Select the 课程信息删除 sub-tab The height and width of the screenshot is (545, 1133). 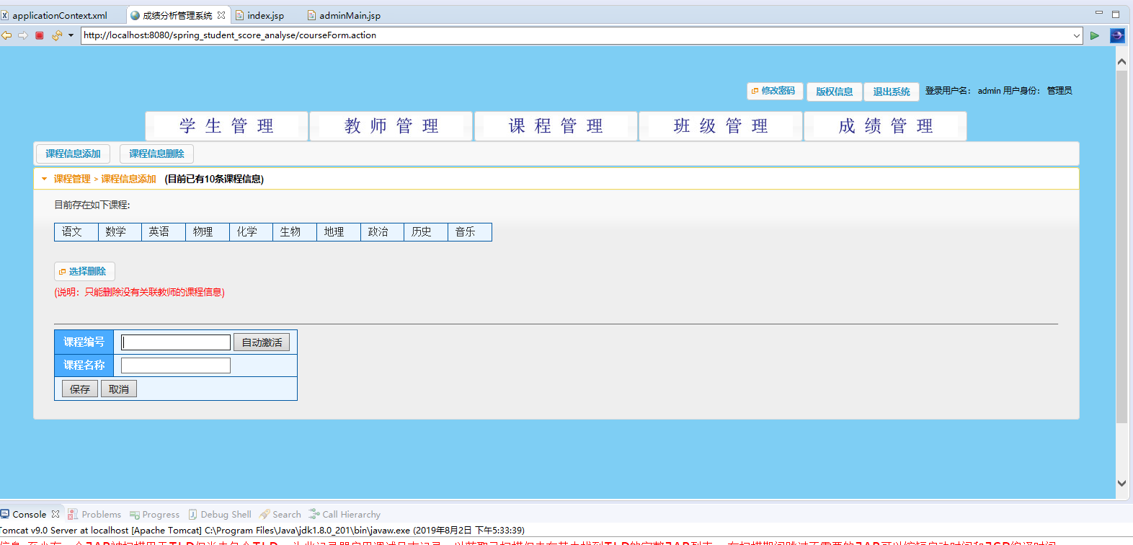(x=156, y=154)
